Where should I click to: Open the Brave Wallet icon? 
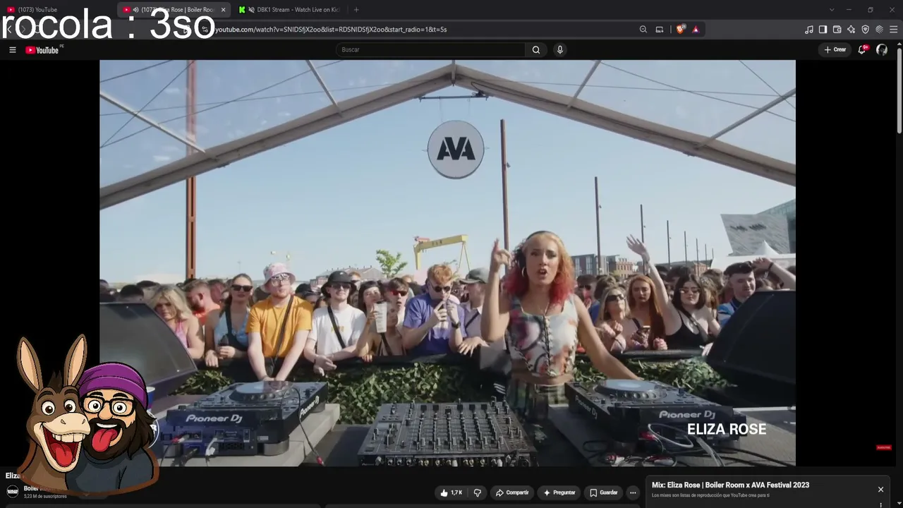(837, 30)
